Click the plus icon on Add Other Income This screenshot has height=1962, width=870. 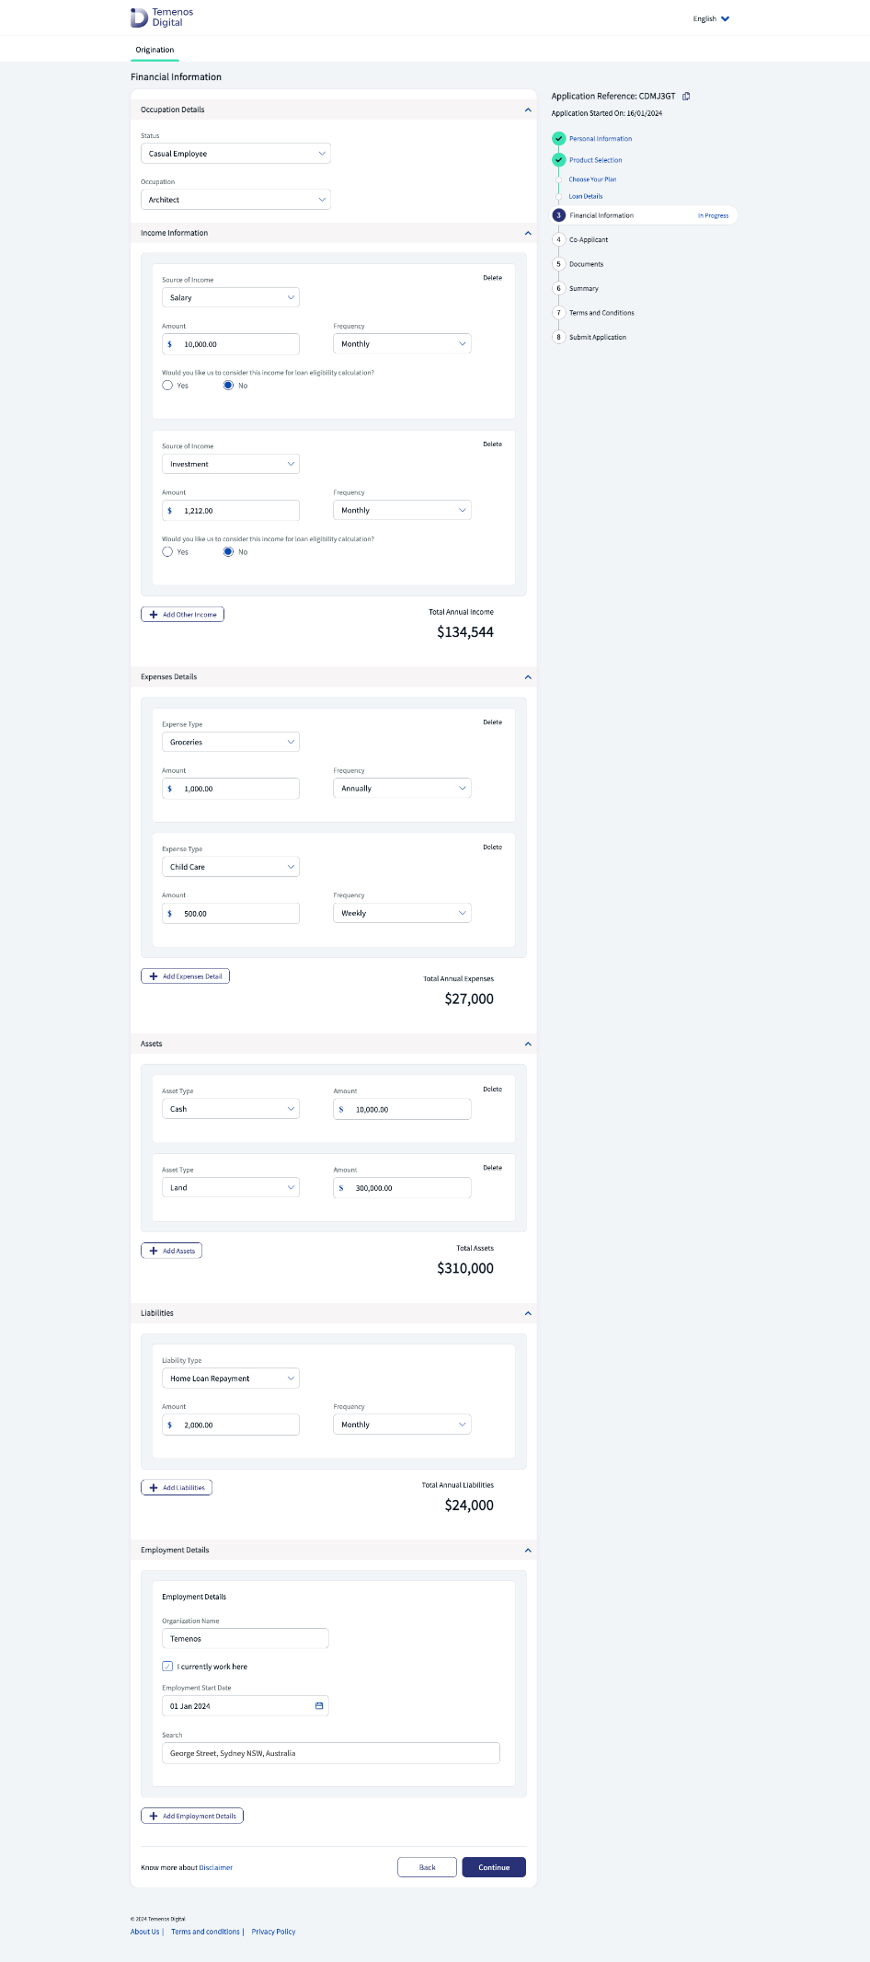tap(154, 615)
